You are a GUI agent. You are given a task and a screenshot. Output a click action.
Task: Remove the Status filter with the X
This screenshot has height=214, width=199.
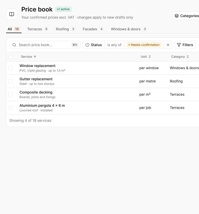(168, 45)
